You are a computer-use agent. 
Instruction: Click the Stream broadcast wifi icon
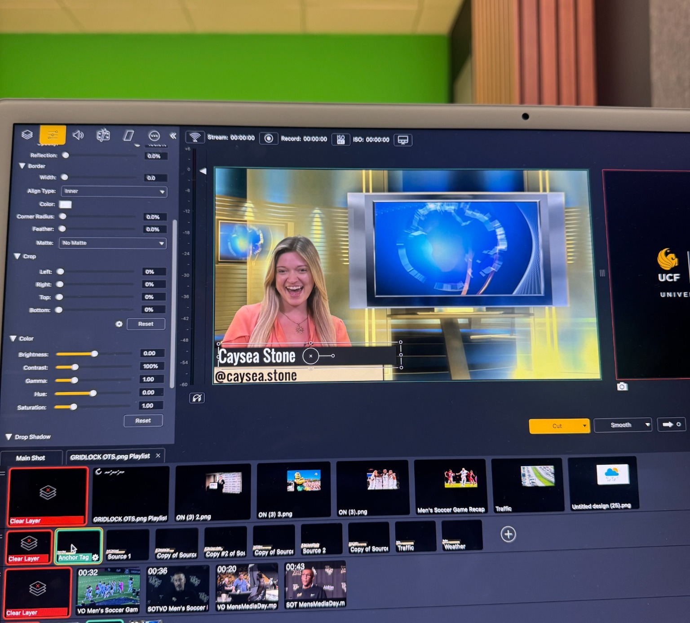click(x=195, y=137)
